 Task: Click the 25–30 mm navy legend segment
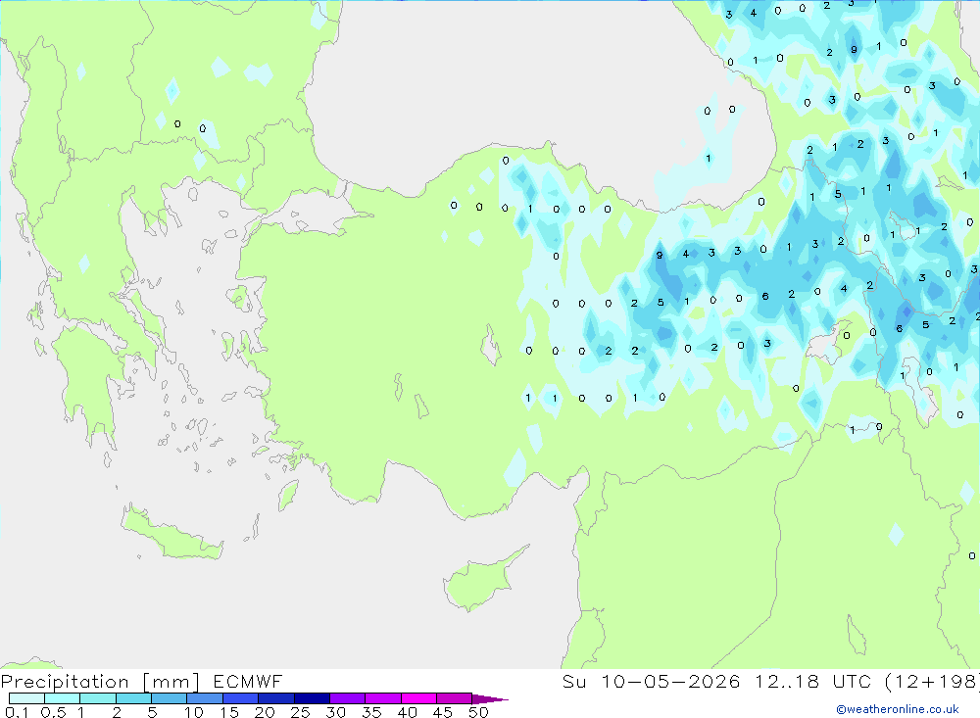pyautogui.click(x=312, y=698)
